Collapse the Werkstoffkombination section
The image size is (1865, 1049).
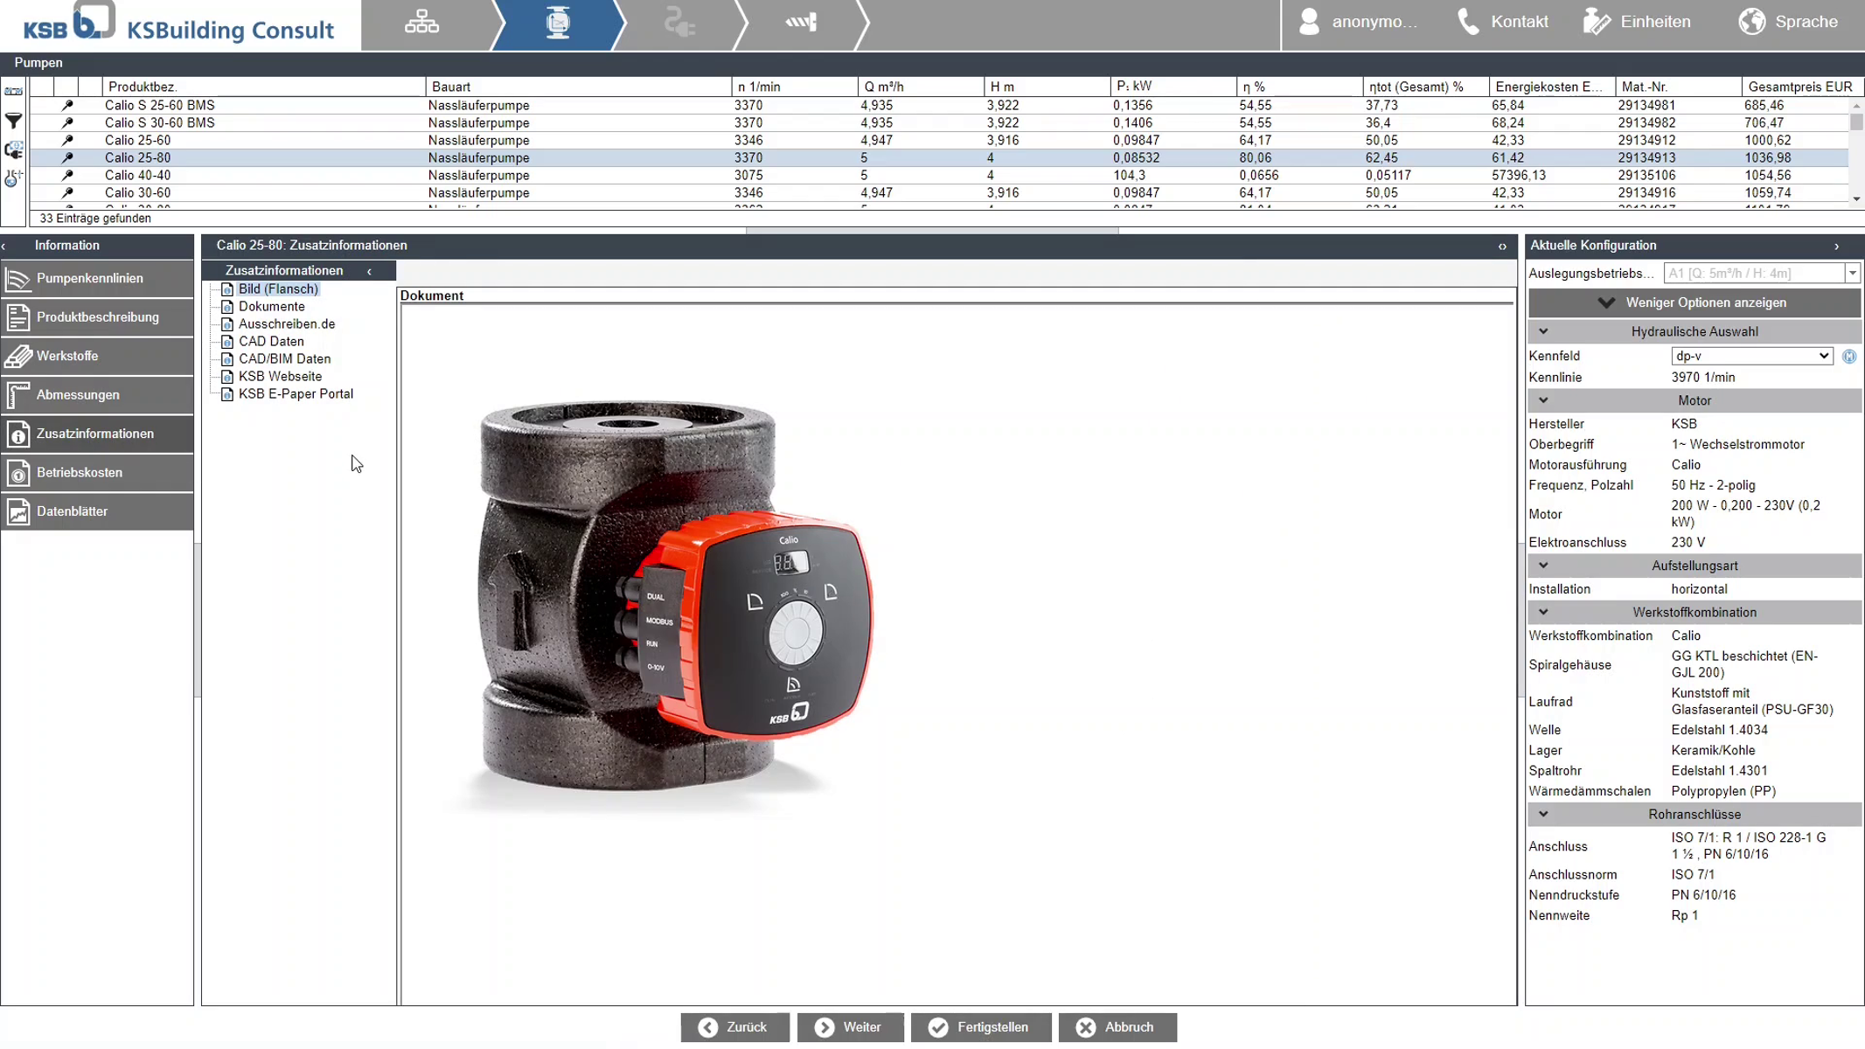pos(1543,612)
